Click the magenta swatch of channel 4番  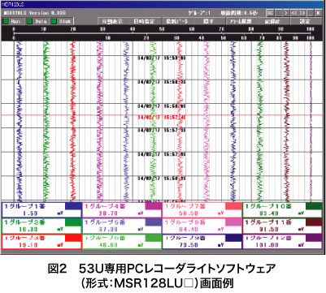[x=153, y=206]
